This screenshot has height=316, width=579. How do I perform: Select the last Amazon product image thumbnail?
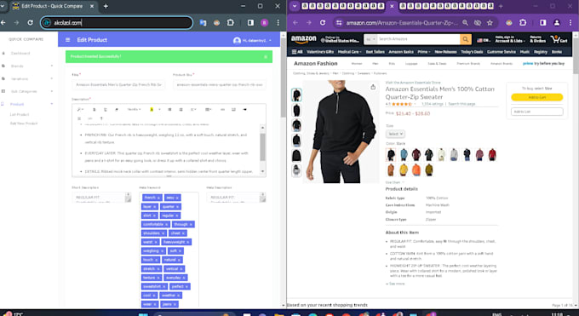[x=296, y=170]
